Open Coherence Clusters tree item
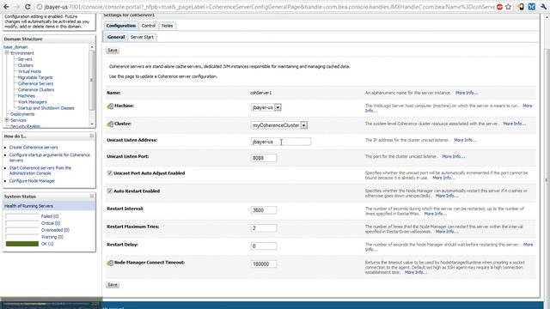This screenshot has width=550, height=309. click(36, 89)
